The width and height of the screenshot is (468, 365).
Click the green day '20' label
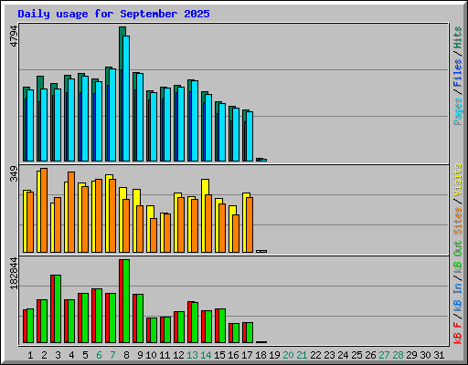[x=288, y=355]
